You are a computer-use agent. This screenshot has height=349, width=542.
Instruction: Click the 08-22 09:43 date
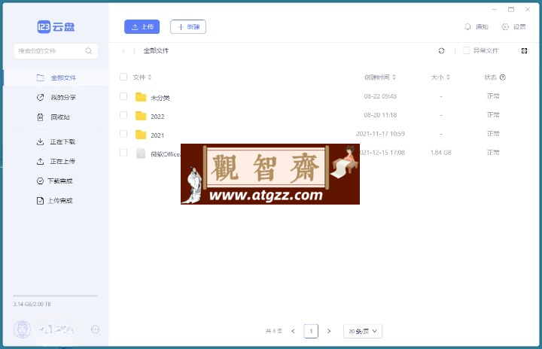pos(380,96)
